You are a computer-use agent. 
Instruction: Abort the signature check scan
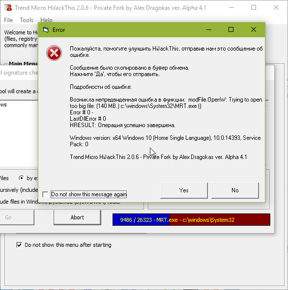77,217
